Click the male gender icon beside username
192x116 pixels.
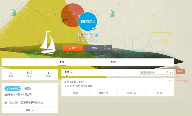pyautogui.click(x=96, y=35)
